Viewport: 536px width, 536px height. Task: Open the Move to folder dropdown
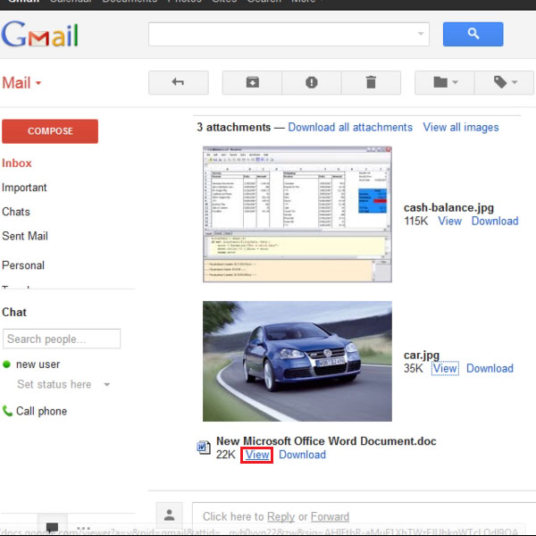(x=445, y=82)
